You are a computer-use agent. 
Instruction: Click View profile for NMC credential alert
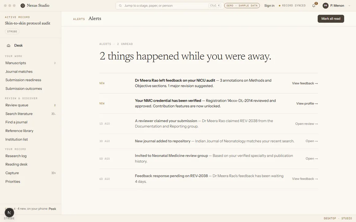pos(307,103)
